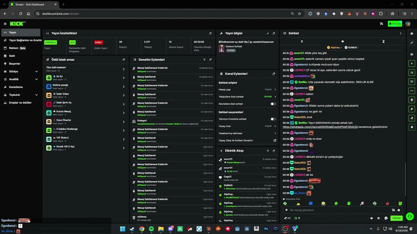Image resolution: width=417 pixels, height=234 pixels.
Task: Open Droplar ve ödüller in sidebar
Action: coord(21,103)
